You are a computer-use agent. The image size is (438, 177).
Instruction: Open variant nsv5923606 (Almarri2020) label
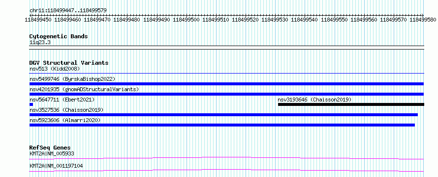click(x=65, y=120)
